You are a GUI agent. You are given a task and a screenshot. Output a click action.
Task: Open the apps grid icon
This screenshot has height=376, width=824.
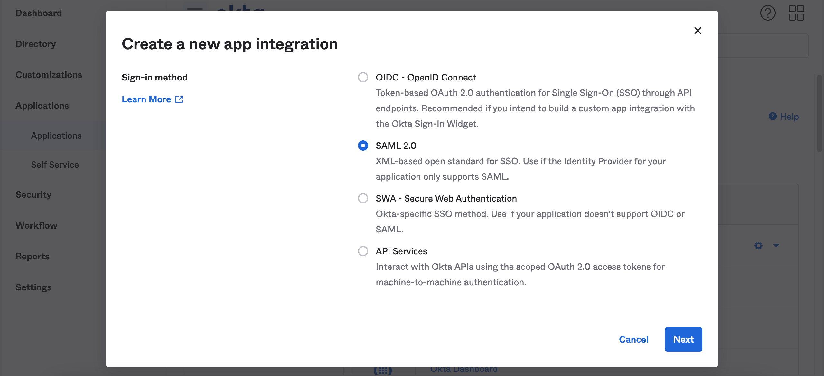796,13
